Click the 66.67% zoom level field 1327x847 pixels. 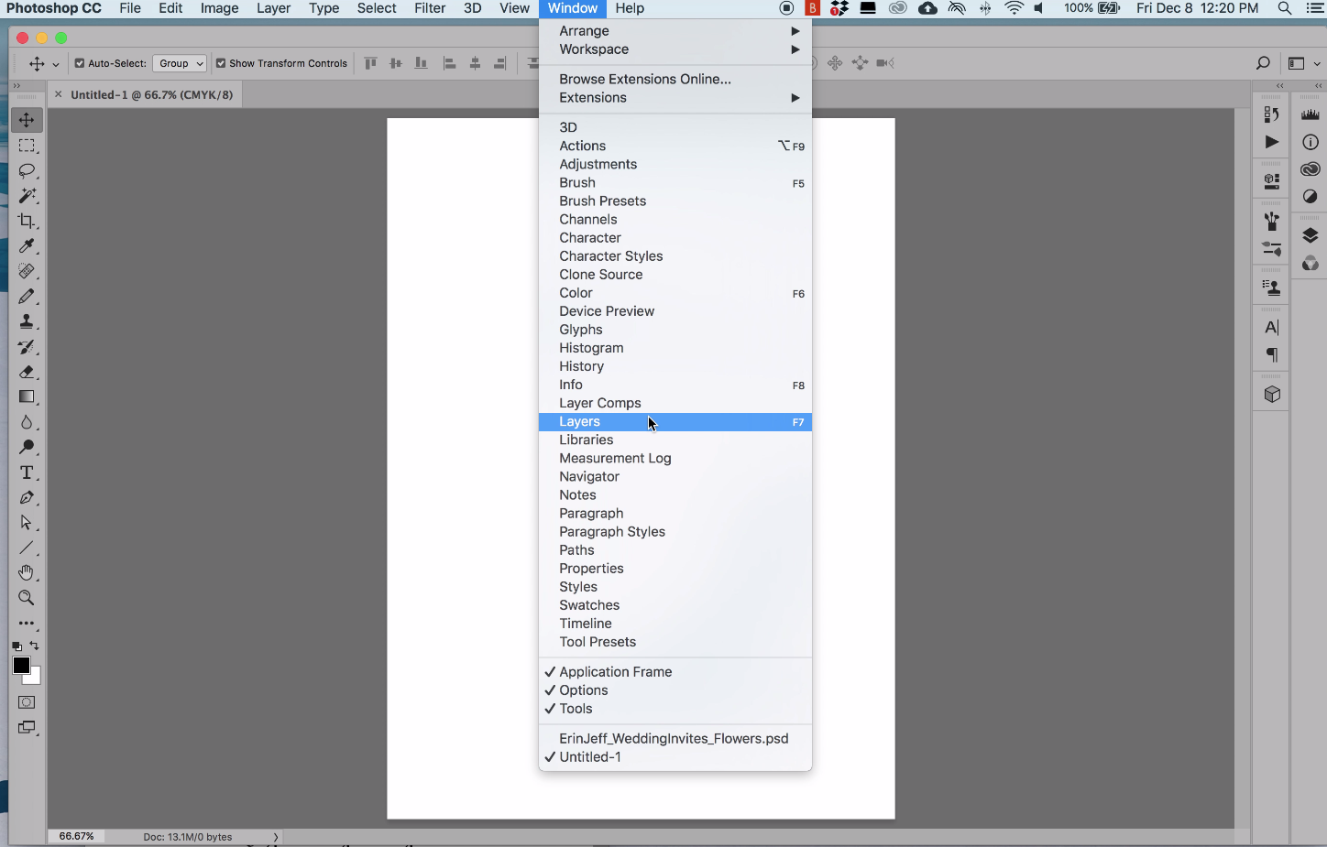point(76,837)
